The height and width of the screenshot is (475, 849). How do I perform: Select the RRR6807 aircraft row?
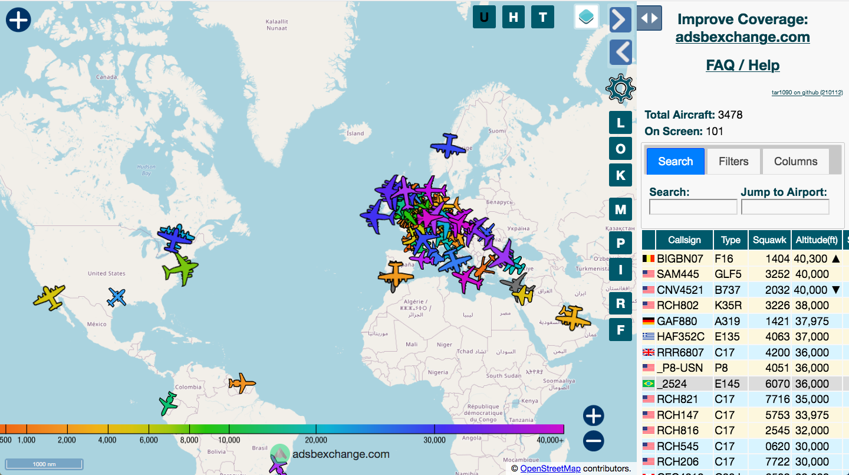click(745, 352)
